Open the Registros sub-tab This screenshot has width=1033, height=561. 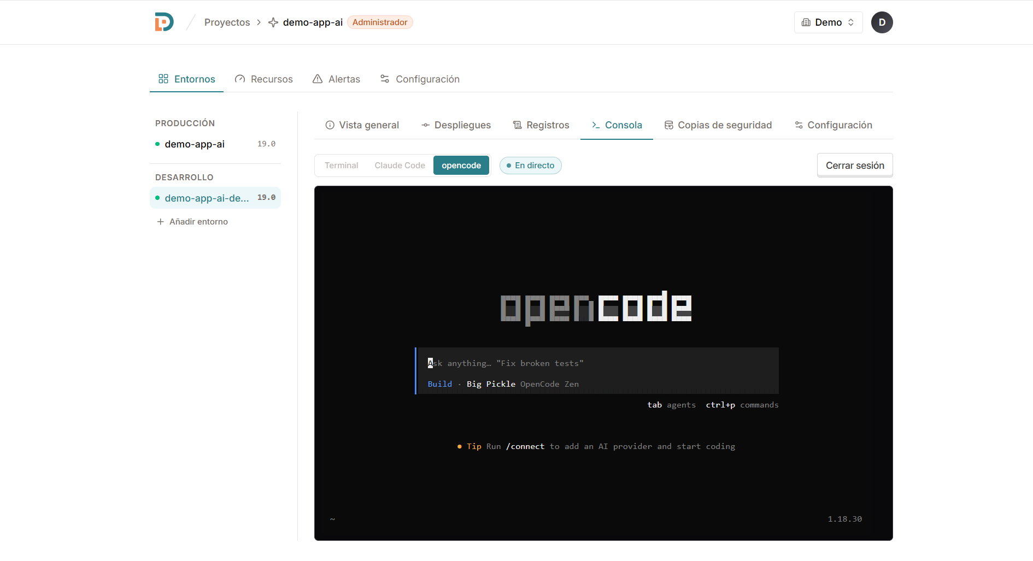coord(541,125)
